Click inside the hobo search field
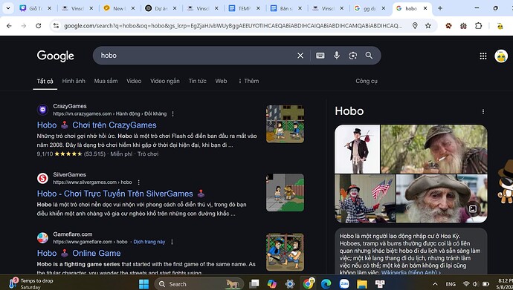Screen dimensions: 513x290 [x=196, y=56]
